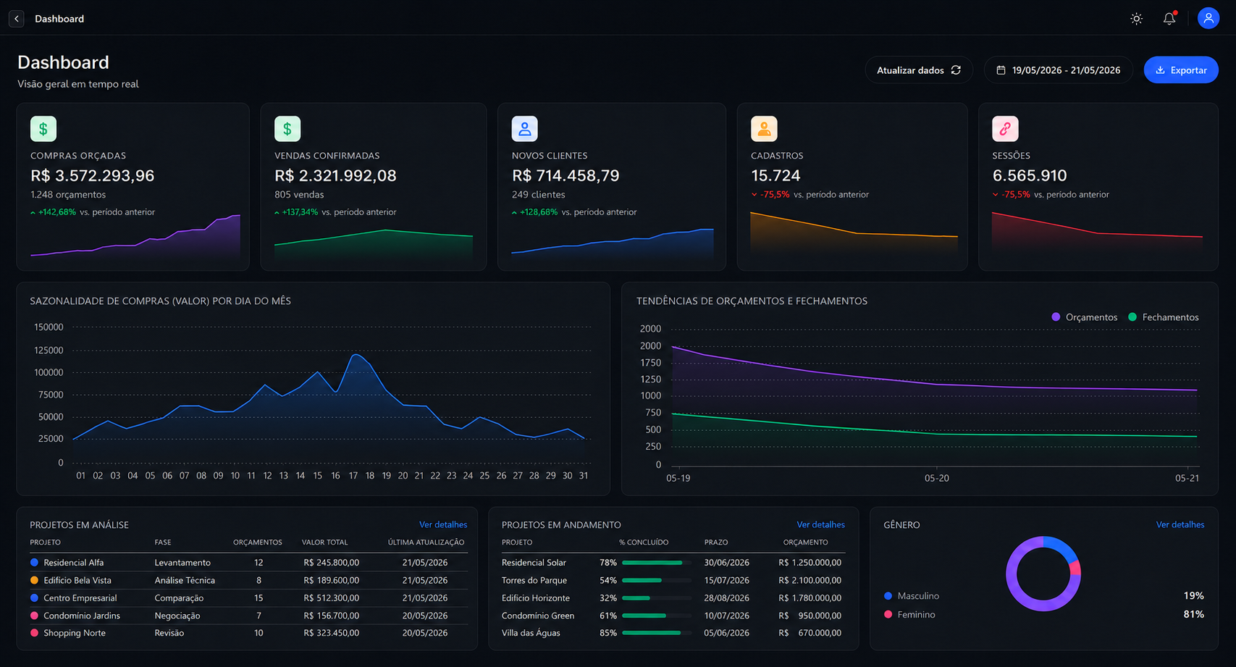Click the blue dot beside Centro Empresarial
The height and width of the screenshot is (667, 1236).
[34, 598]
